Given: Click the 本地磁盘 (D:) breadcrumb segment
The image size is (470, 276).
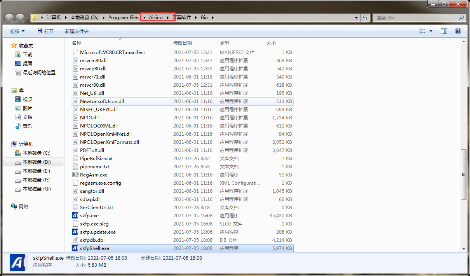Looking at the screenshot, I should pos(85,17).
